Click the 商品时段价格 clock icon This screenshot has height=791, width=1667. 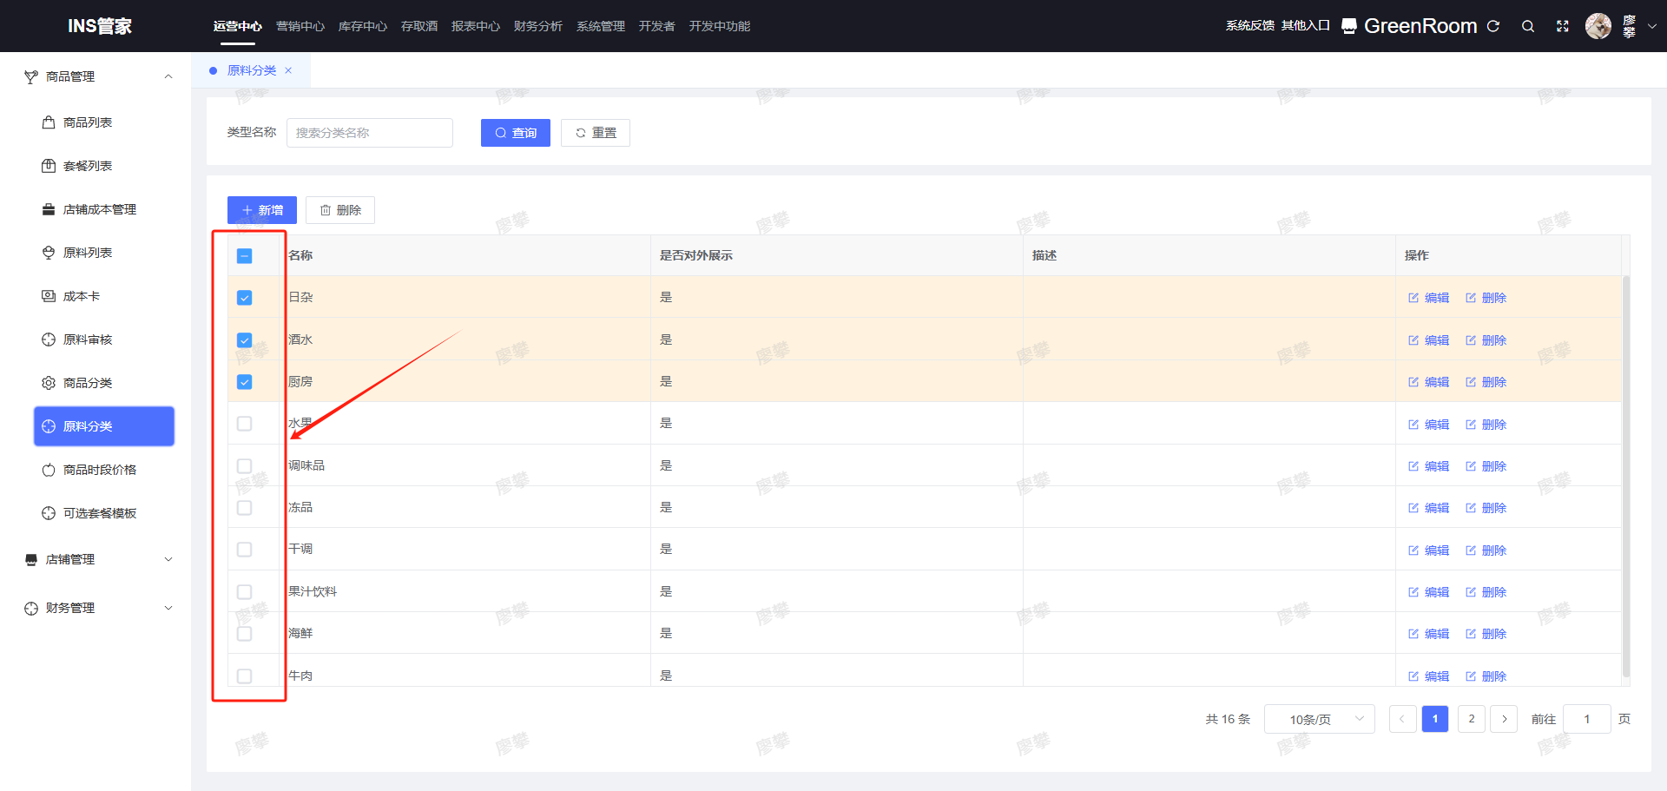coord(49,470)
